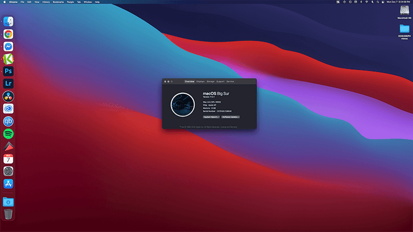This screenshot has height=232, width=413.
Task: Switch to the Service tab
Action: [230, 81]
